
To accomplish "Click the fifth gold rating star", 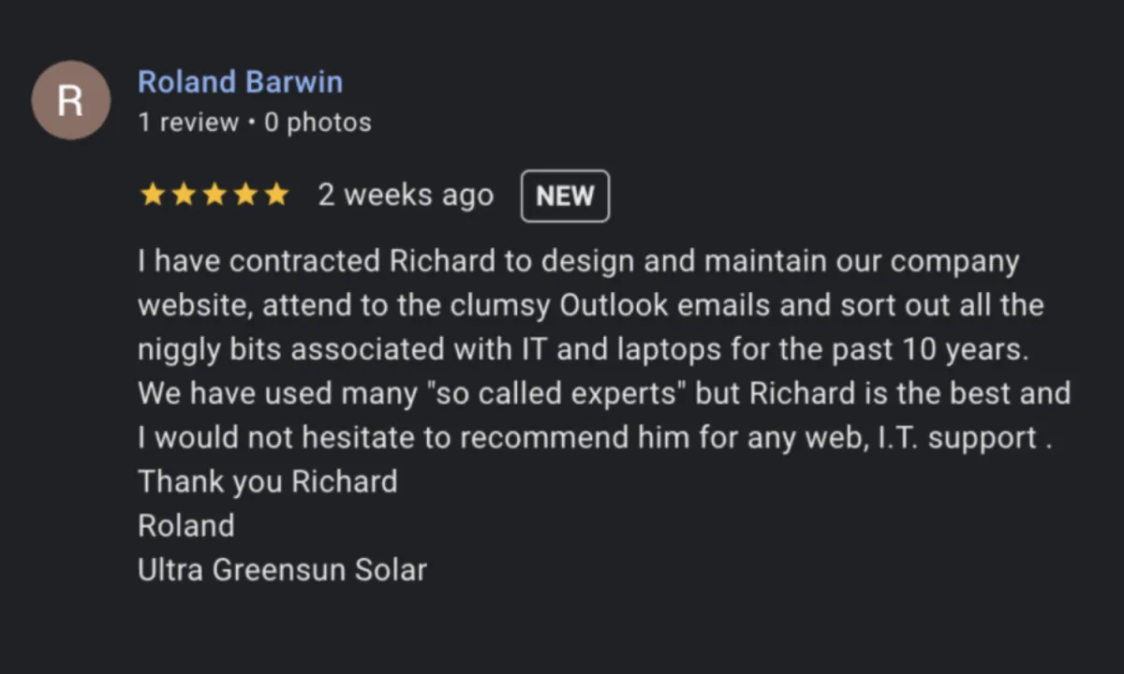I will pyautogui.click(x=275, y=195).
